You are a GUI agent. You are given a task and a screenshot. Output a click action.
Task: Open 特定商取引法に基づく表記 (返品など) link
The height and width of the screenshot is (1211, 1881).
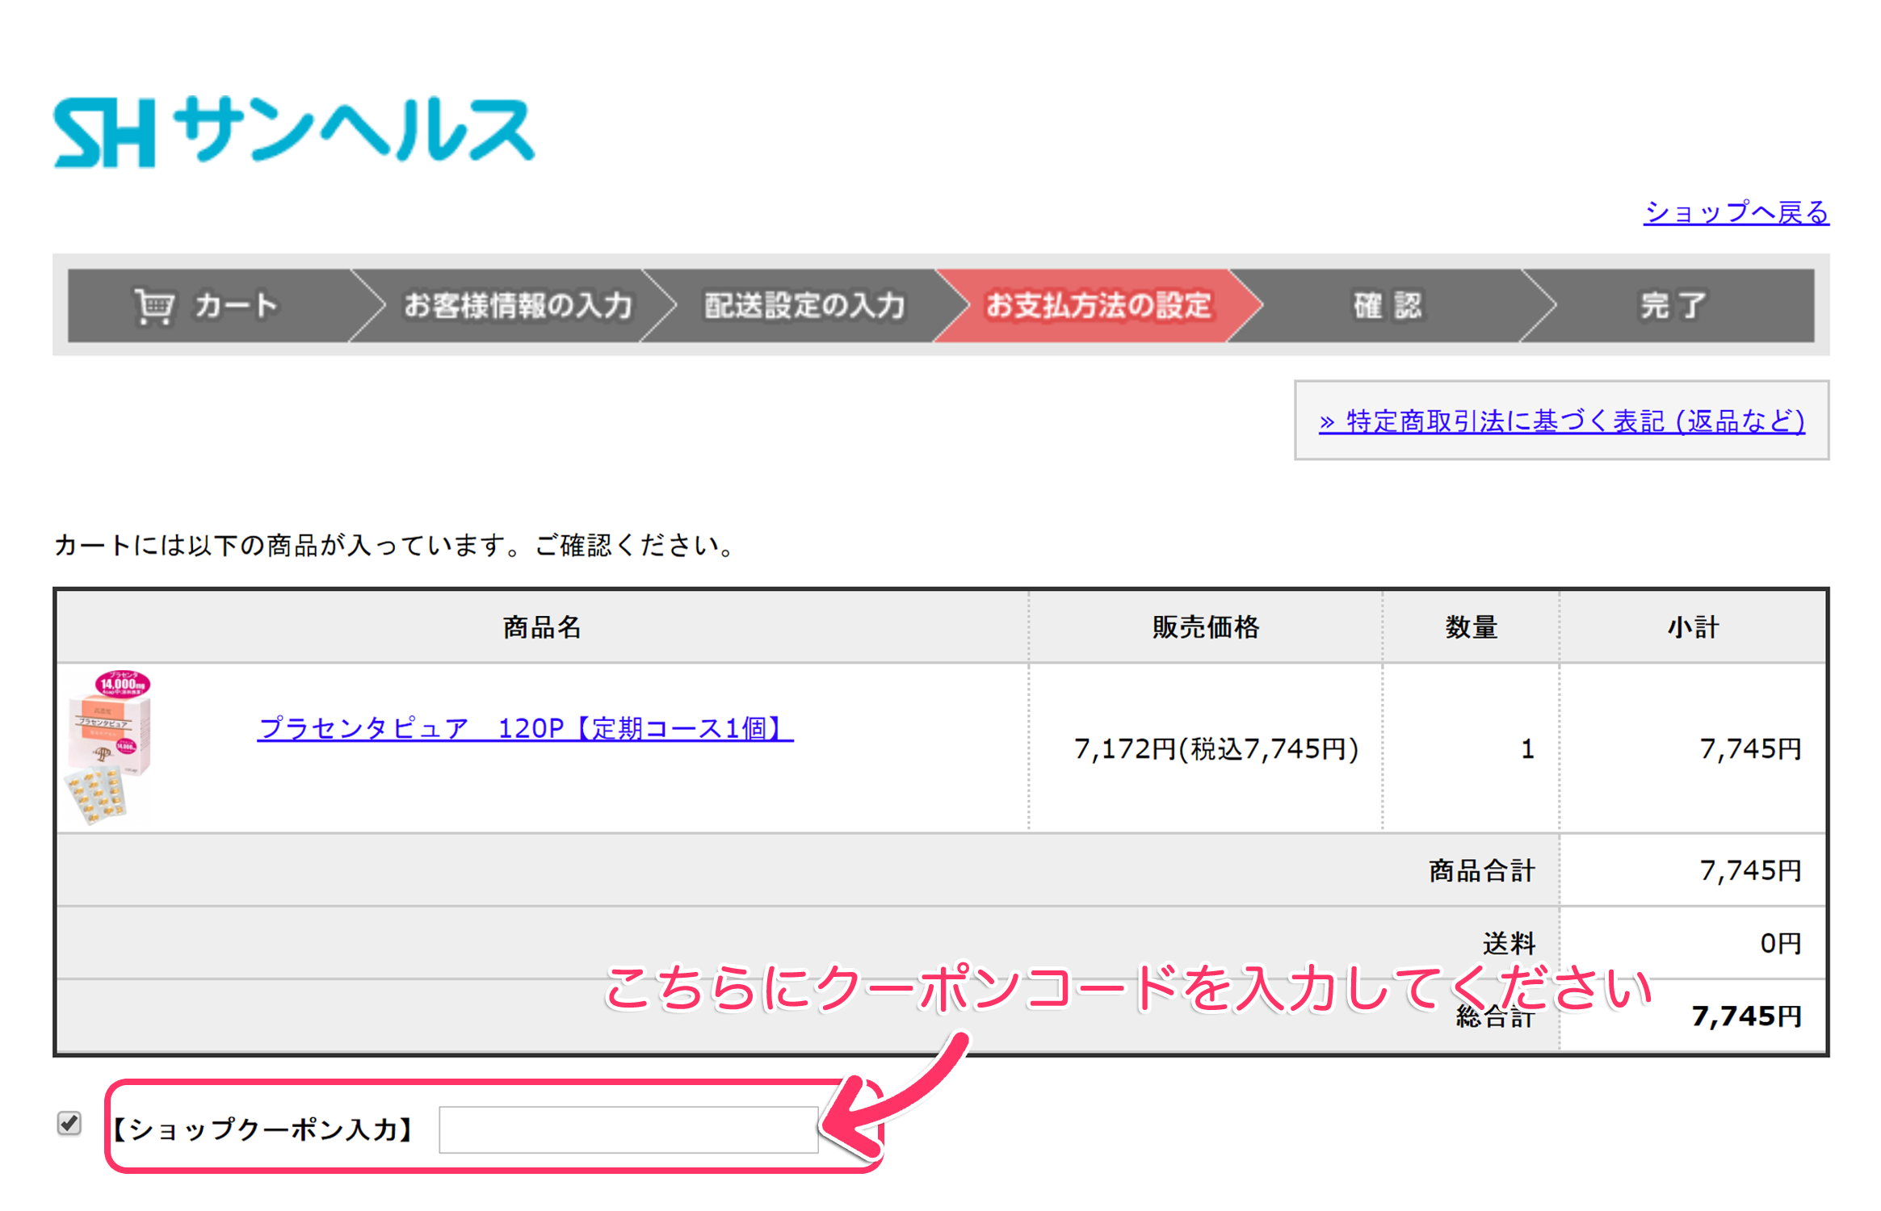(x=1561, y=421)
